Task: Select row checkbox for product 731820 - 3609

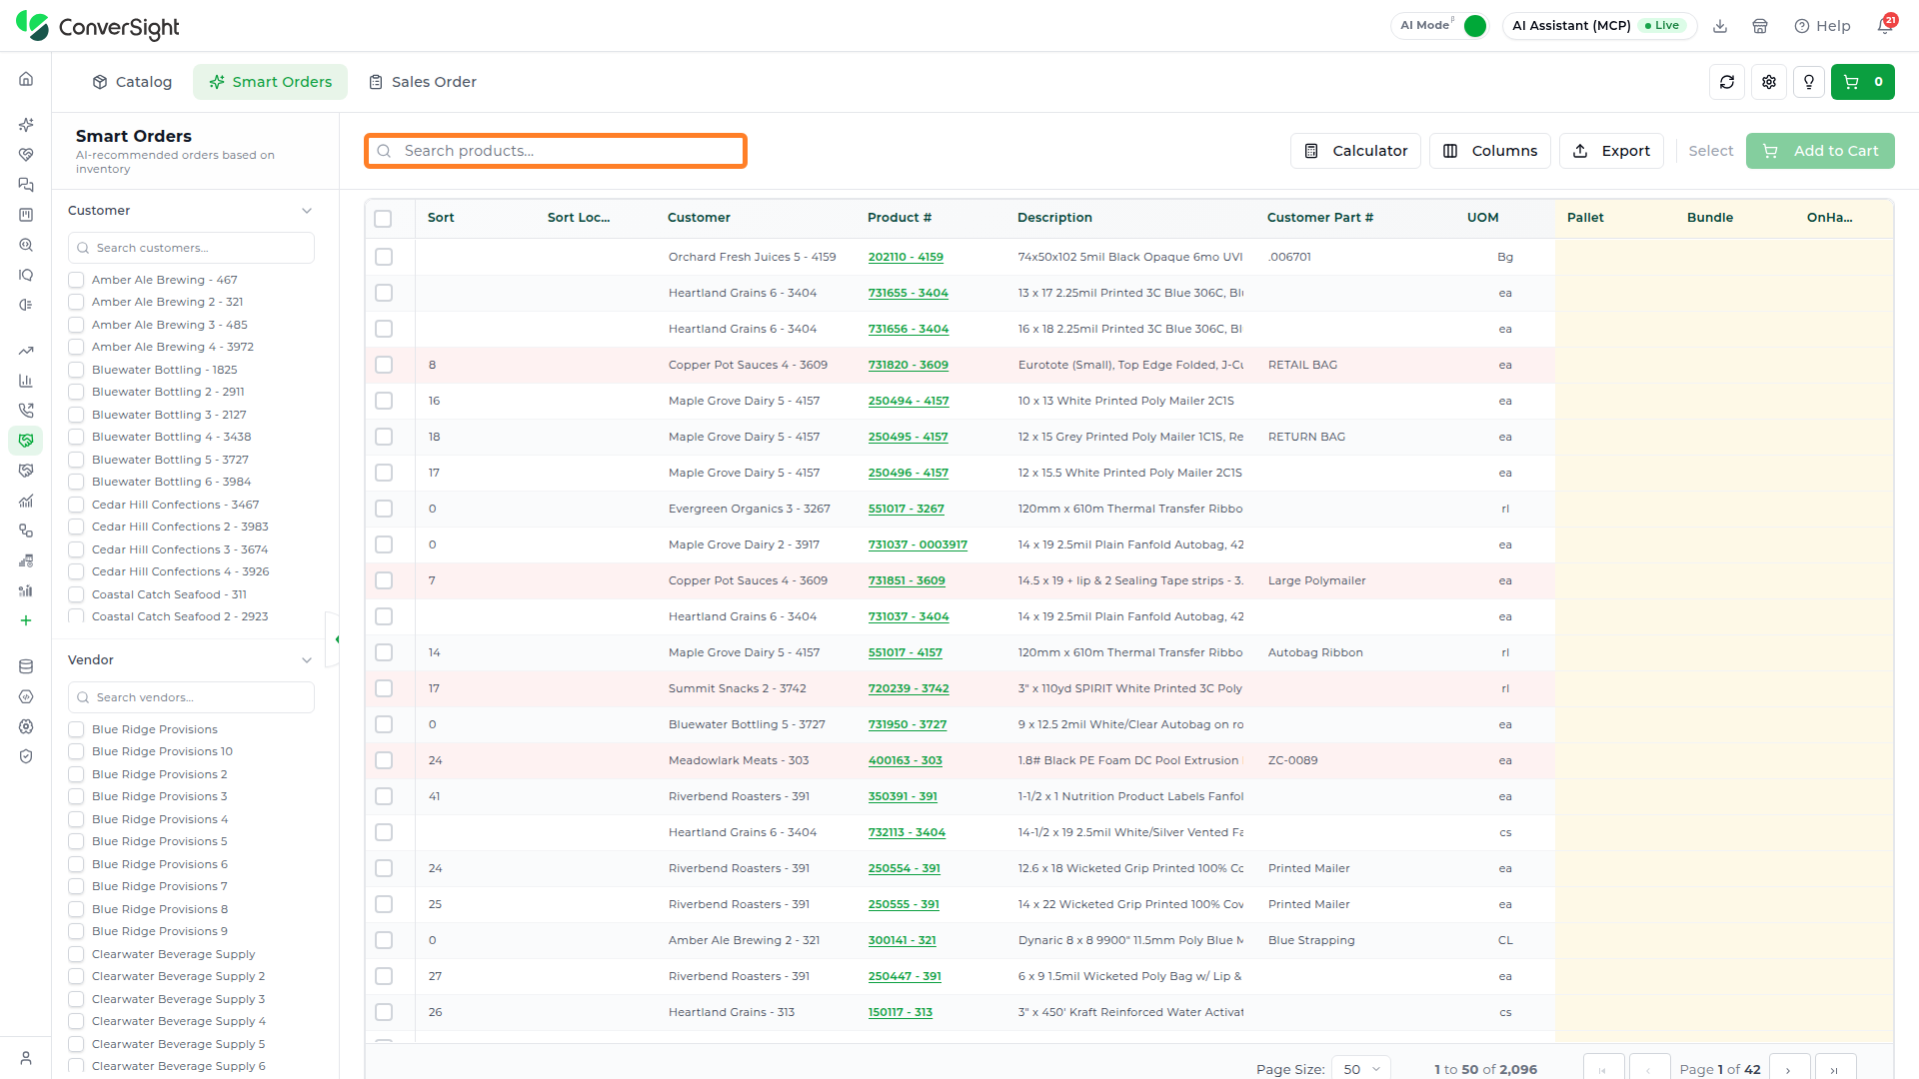Action: tap(384, 365)
